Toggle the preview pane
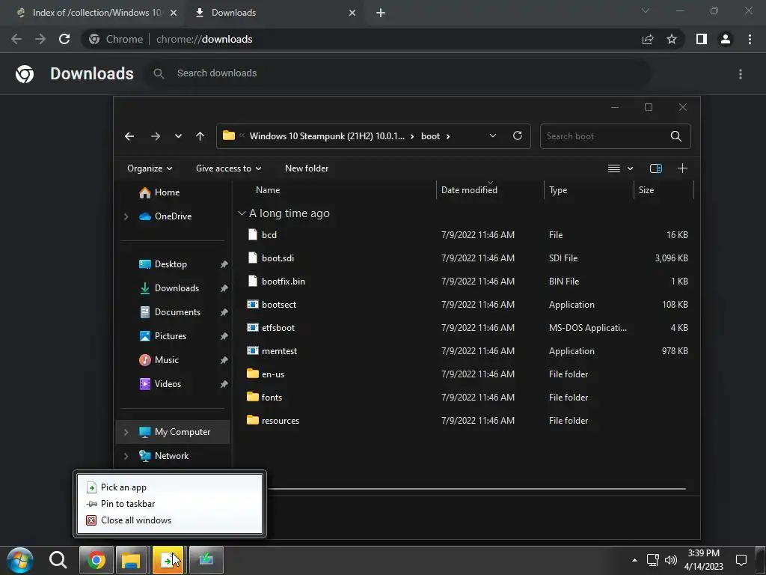The height and width of the screenshot is (575, 766). click(655, 168)
